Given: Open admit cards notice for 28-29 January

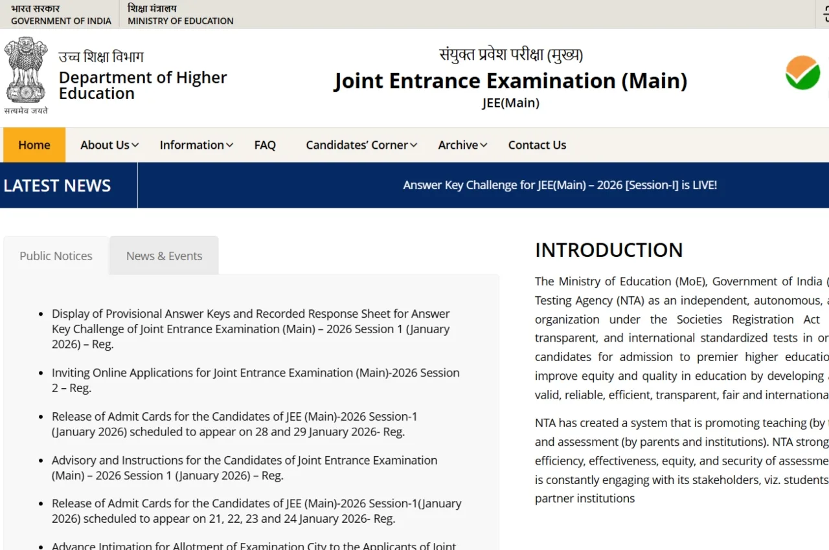Looking at the screenshot, I should (x=234, y=424).
